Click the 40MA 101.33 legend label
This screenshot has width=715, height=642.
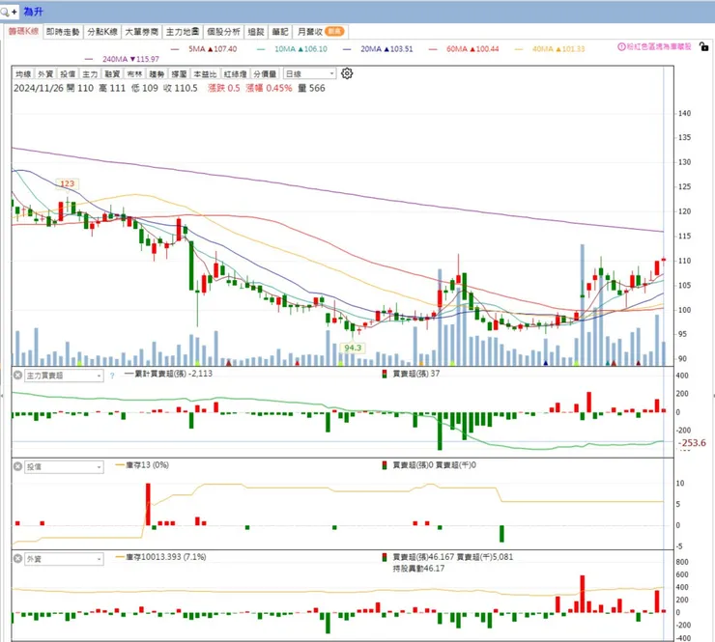(558, 49)
